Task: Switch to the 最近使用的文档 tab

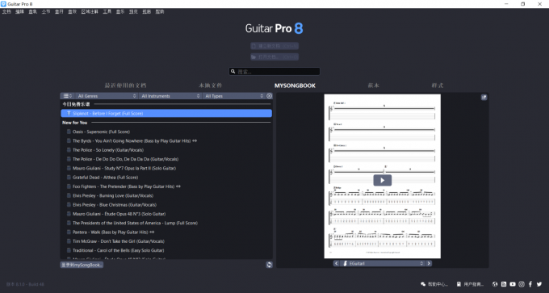Action: 126,86
